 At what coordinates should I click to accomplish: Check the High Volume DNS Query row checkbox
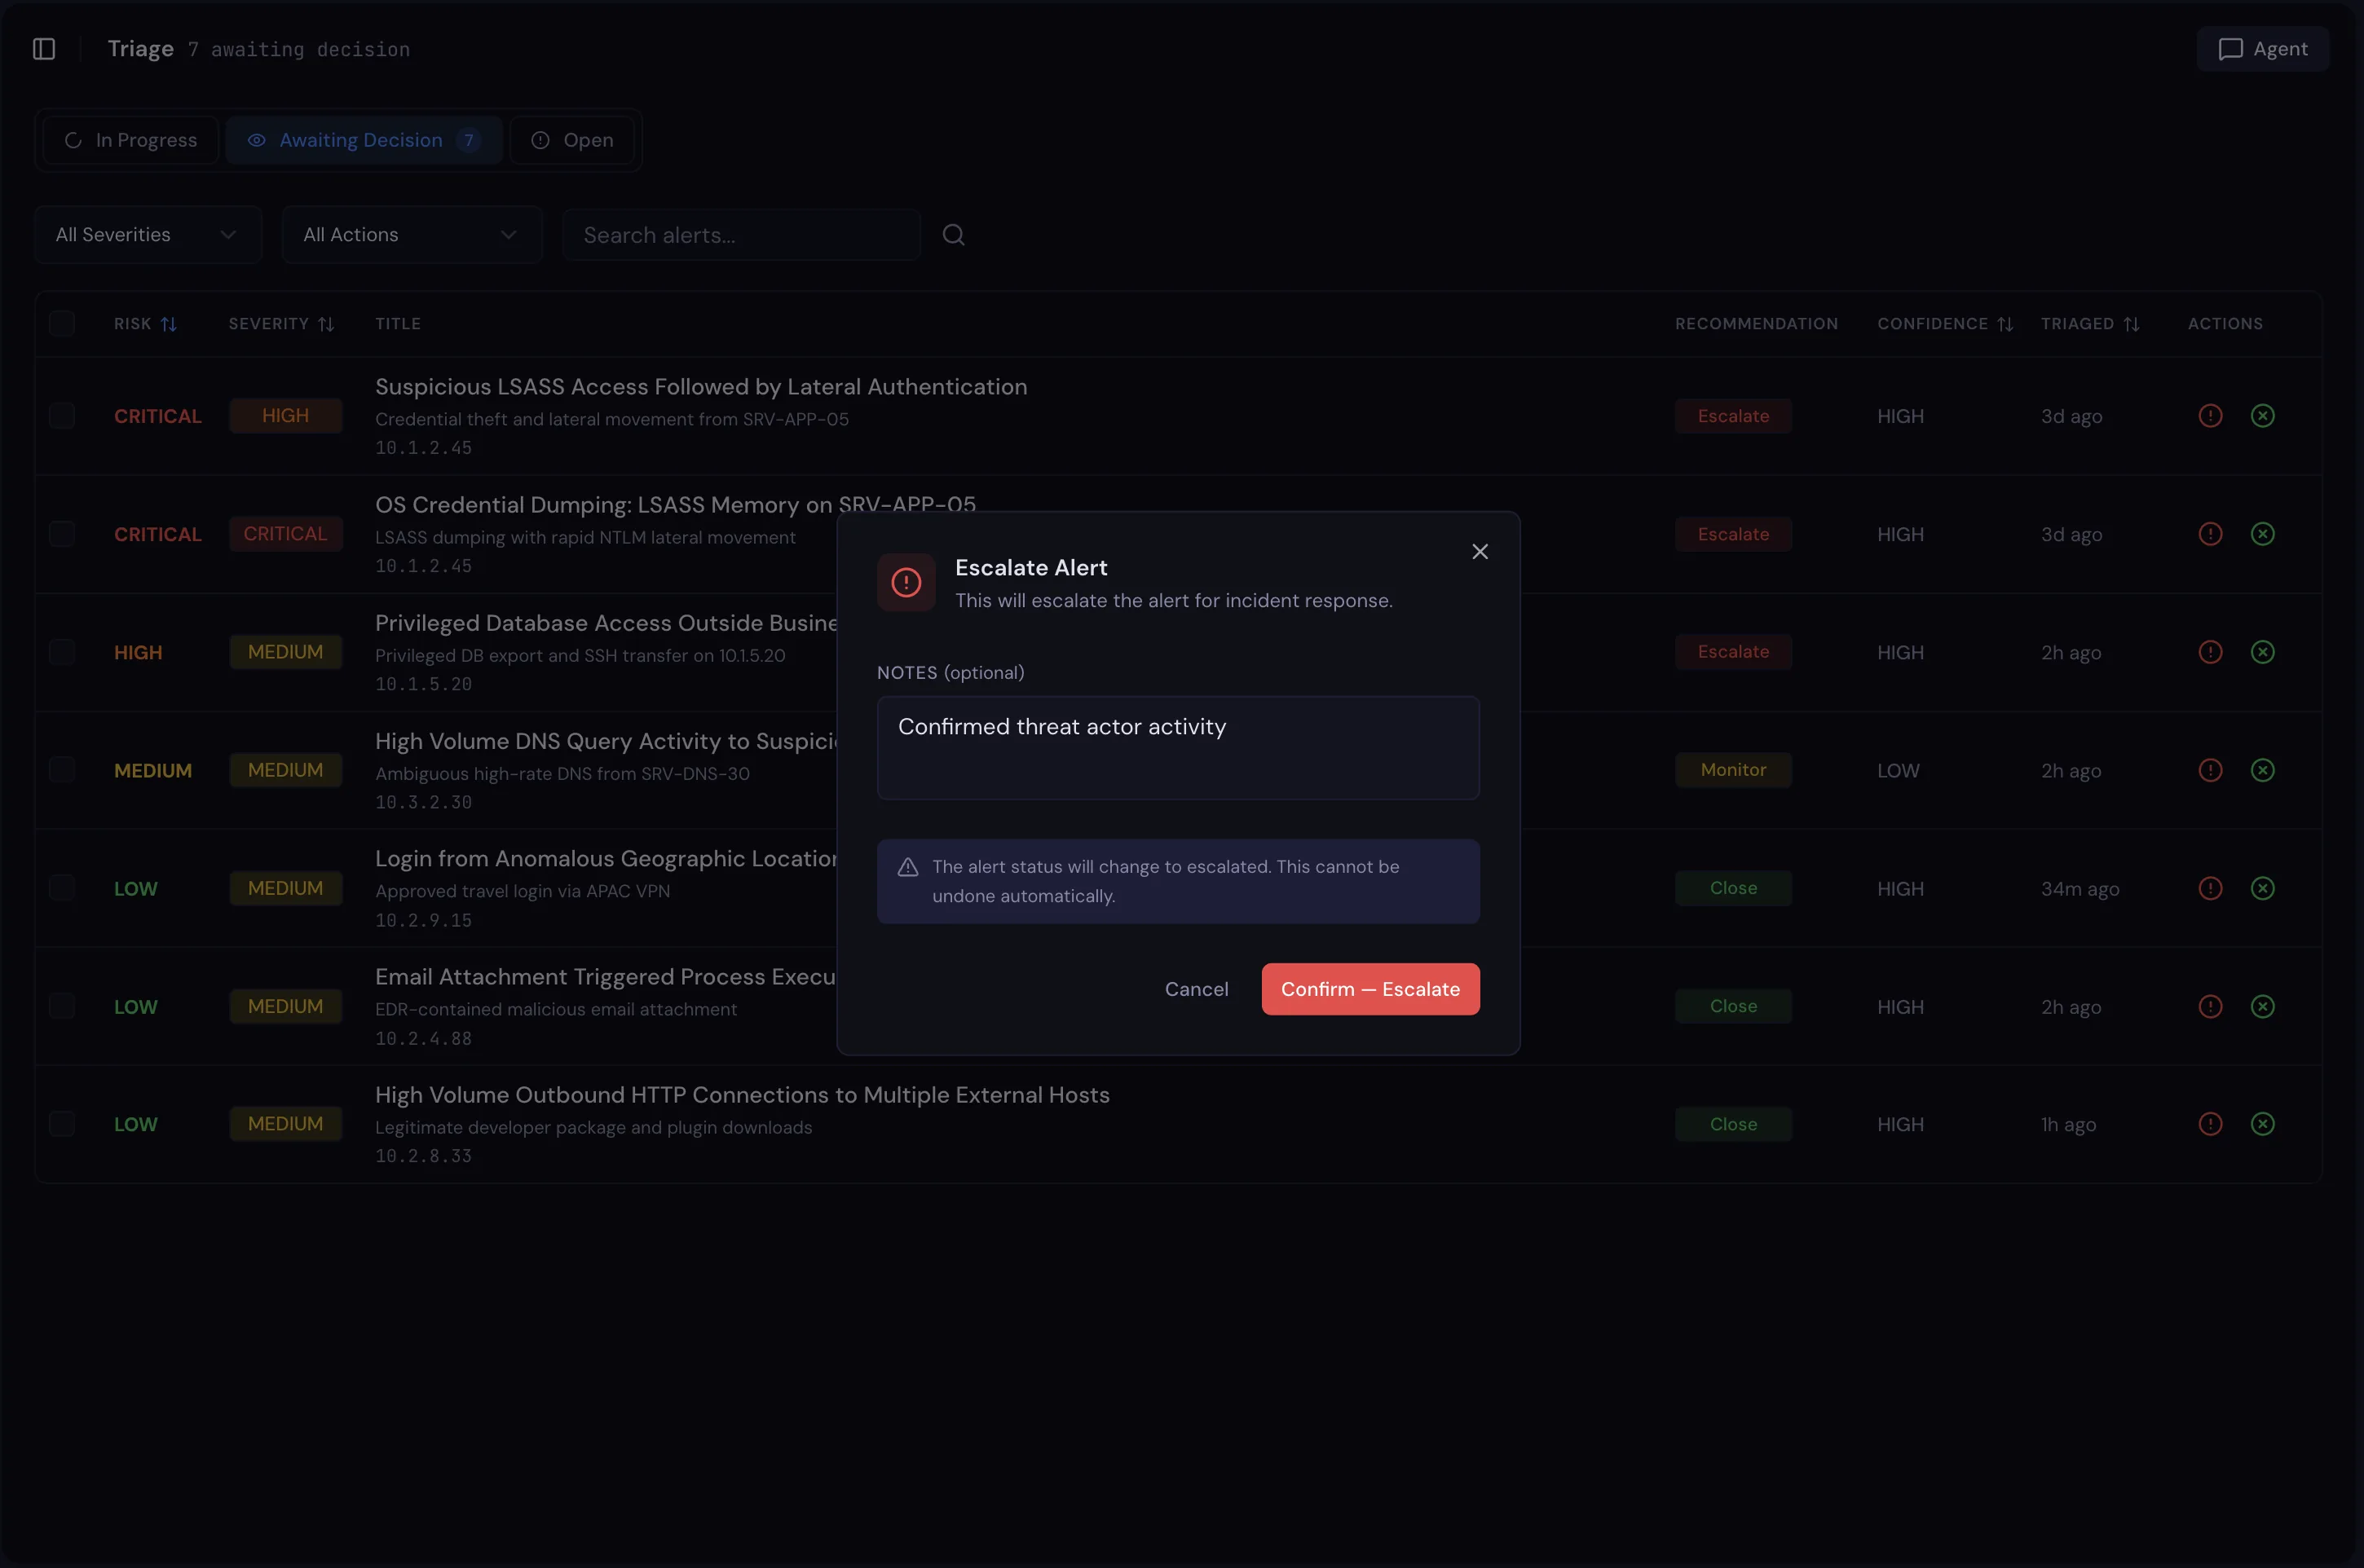[x=62, y=770]
